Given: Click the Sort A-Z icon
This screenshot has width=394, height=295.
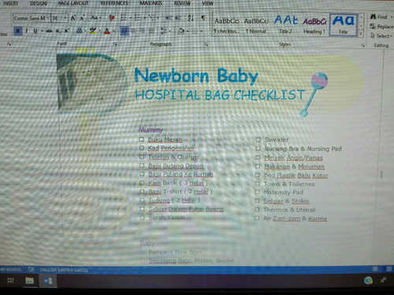Looking at the screenshot, I should click(191, 18).
